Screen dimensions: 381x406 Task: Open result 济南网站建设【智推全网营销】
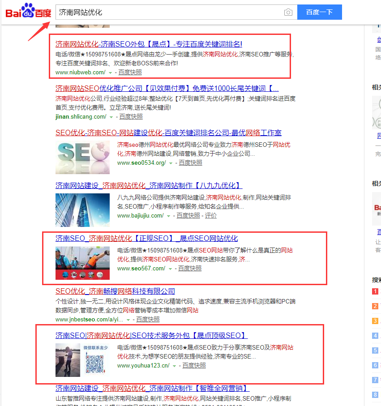(152, 388)
